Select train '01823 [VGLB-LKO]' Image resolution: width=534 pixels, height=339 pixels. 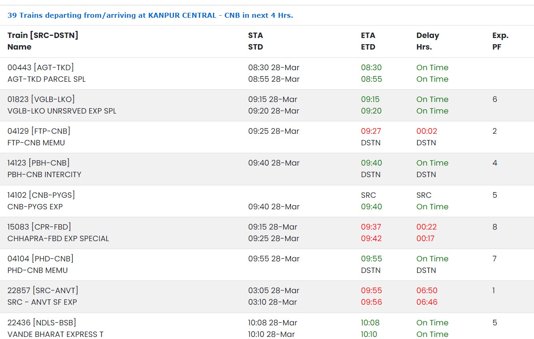pyautogui.click(x=41, y=100)
